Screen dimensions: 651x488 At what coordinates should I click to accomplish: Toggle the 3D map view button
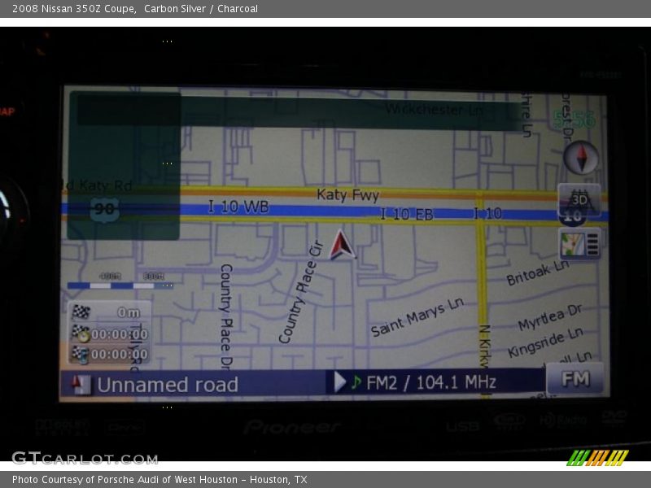click(x=579, y=200)
